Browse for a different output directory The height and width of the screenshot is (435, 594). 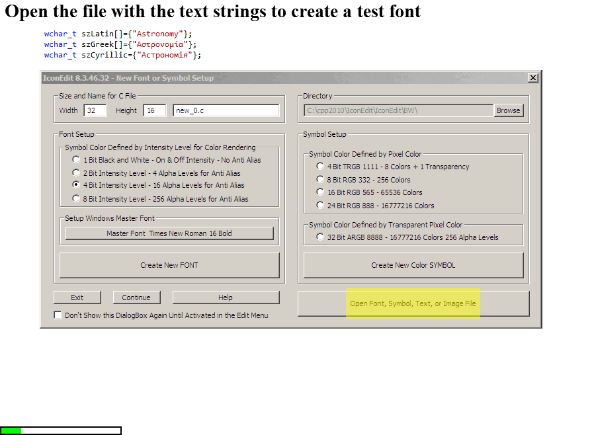click(508, 110)
